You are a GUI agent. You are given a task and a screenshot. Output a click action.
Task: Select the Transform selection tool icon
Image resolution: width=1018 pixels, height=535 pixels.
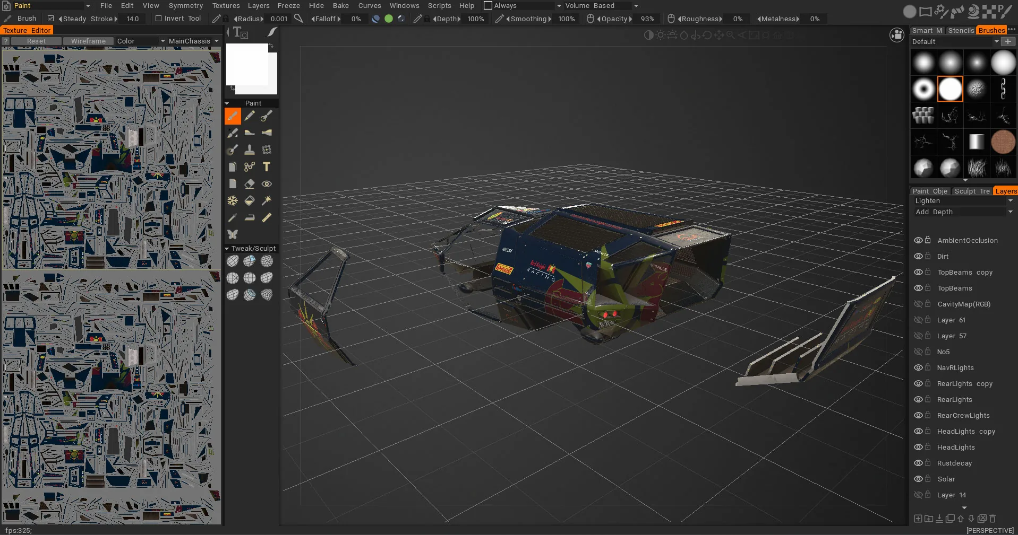[267, 150]
